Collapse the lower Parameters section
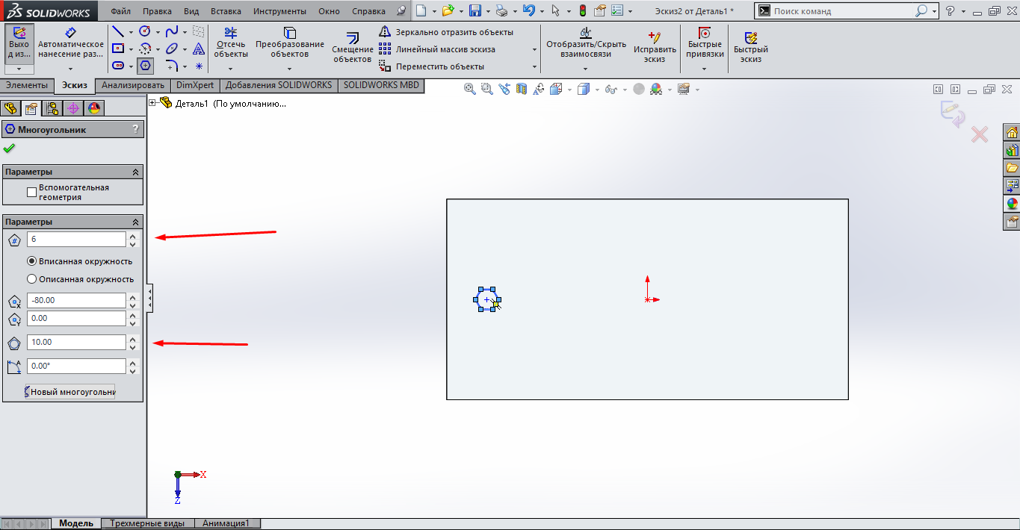1020x530 pixels. click(x=135, y=222)
